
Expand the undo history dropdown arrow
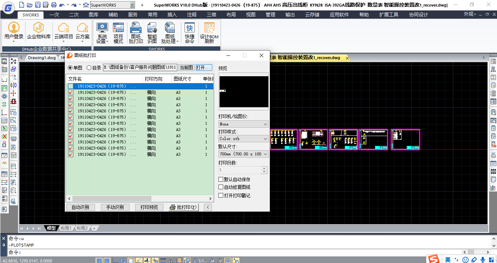point(68,5)
